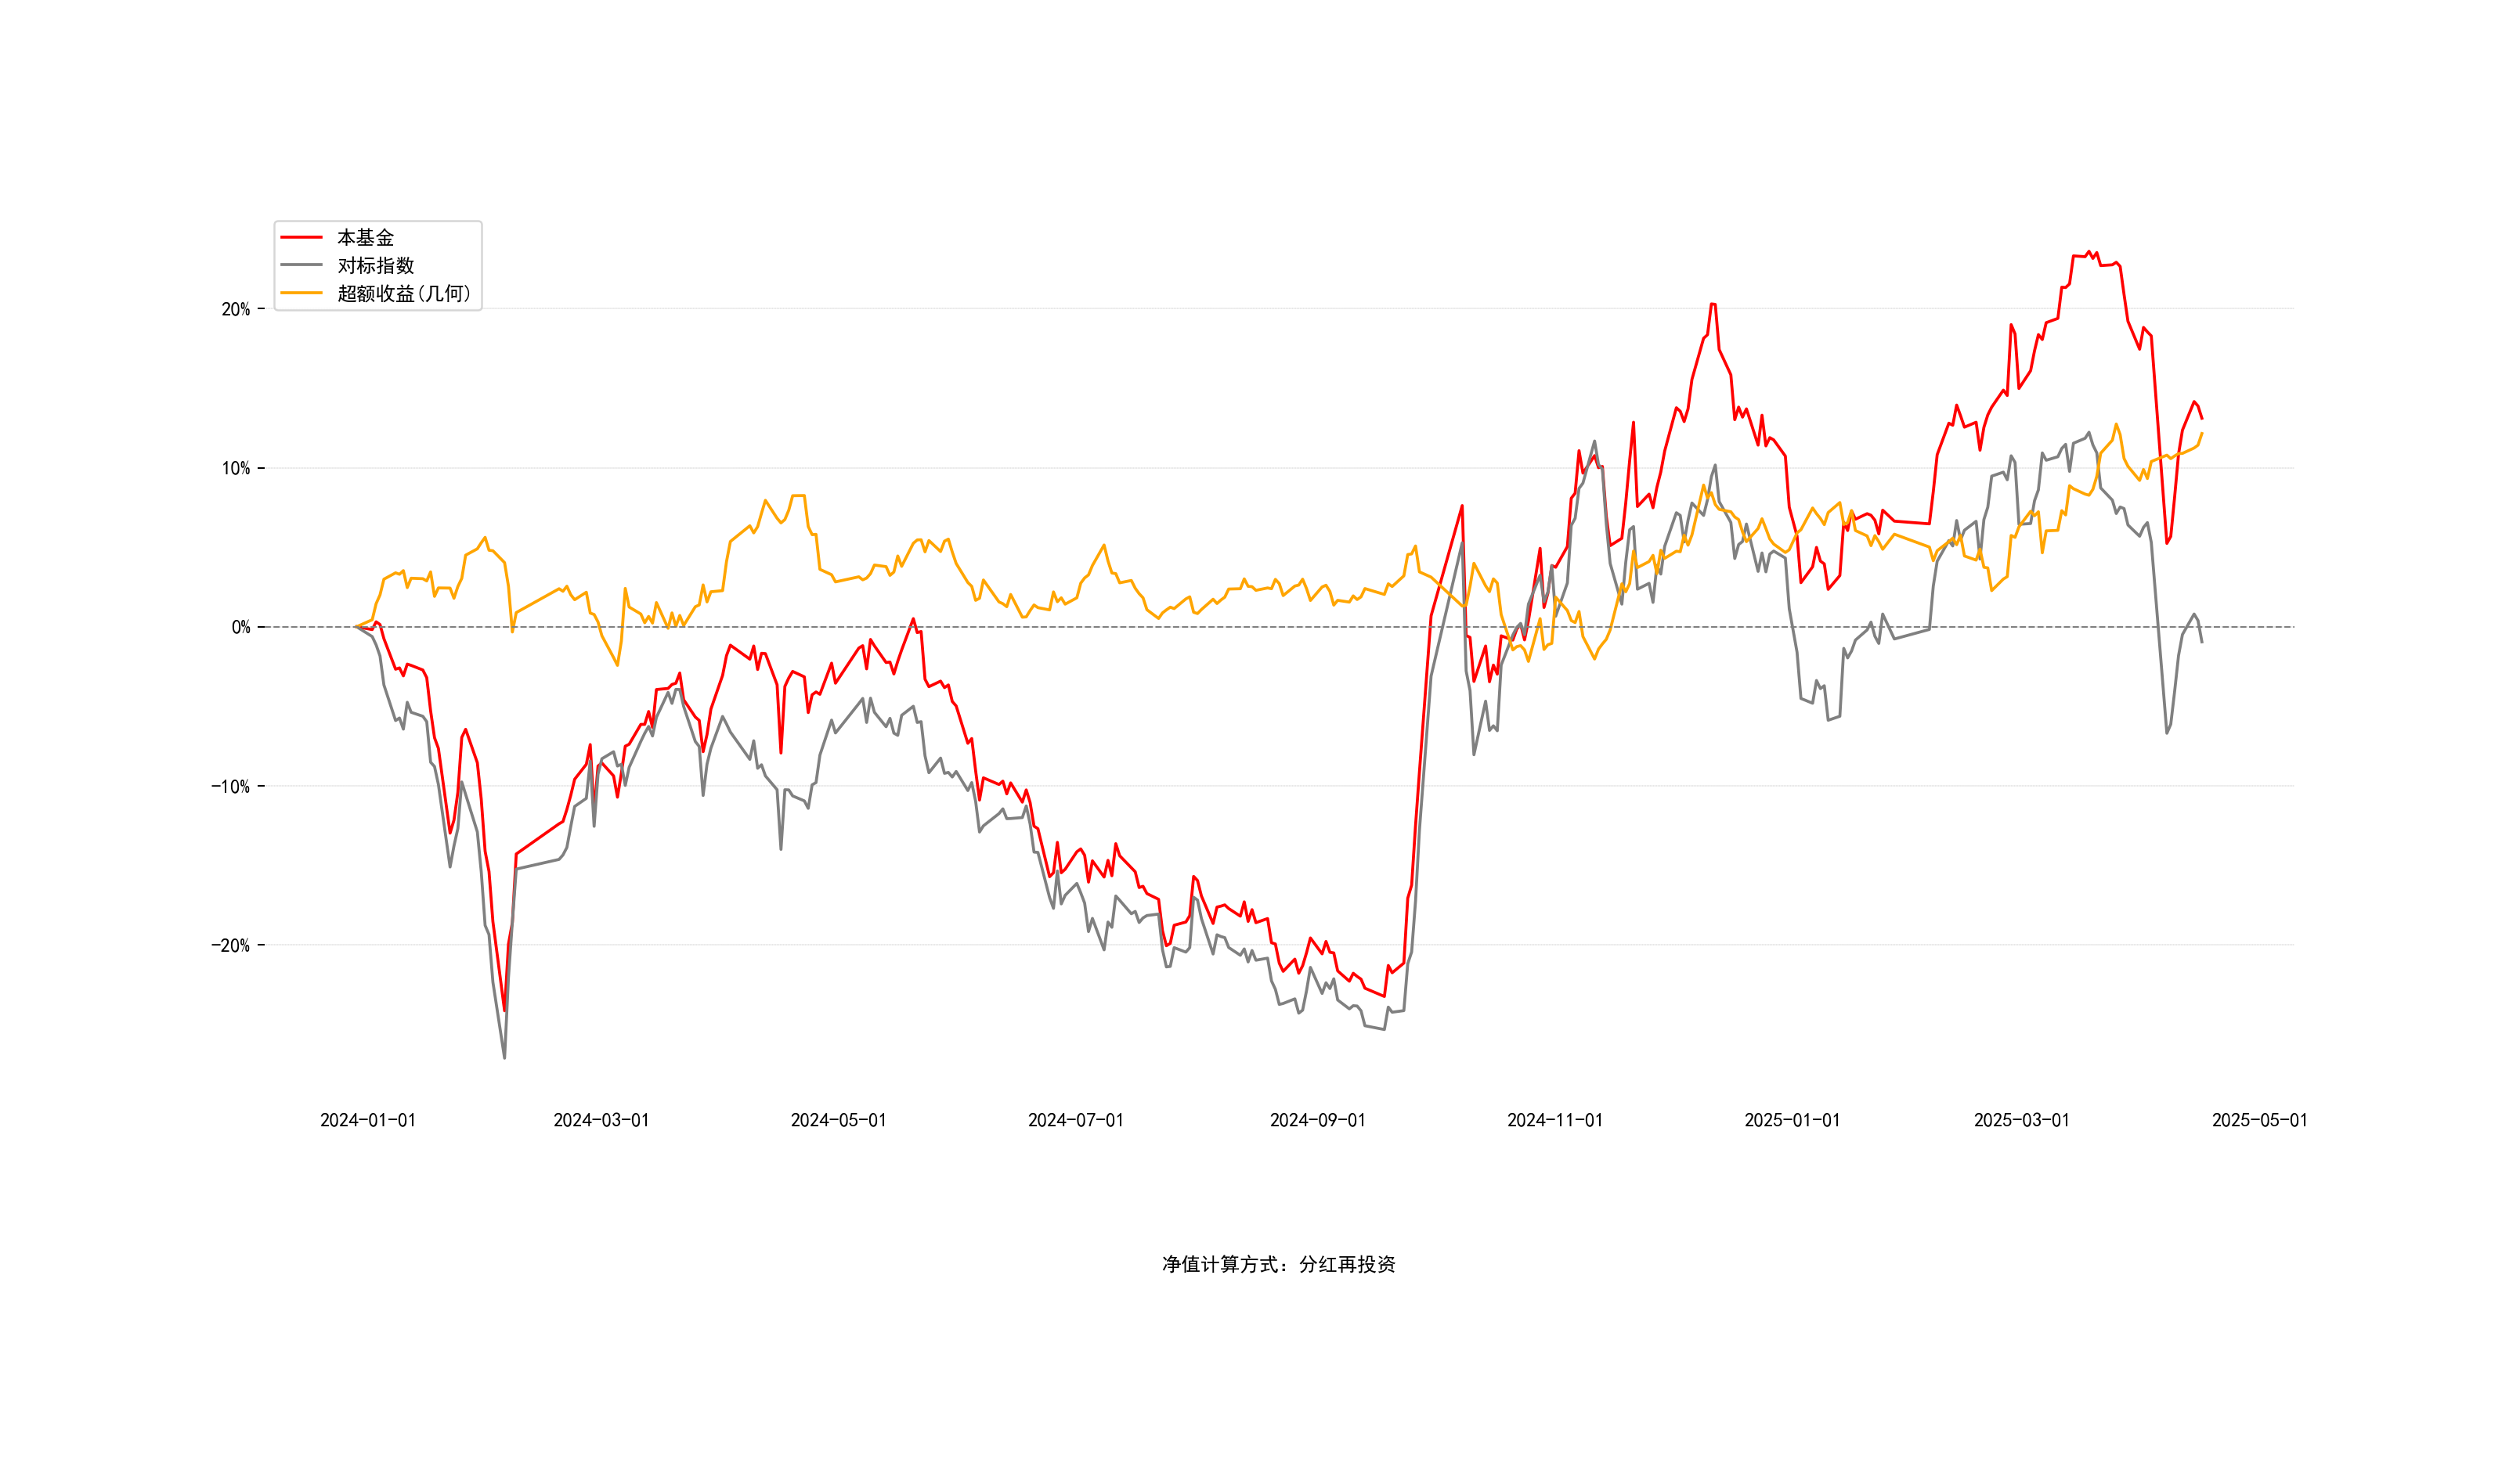
Task: Select the 本基金 legend label
Action: pos(365,238)
